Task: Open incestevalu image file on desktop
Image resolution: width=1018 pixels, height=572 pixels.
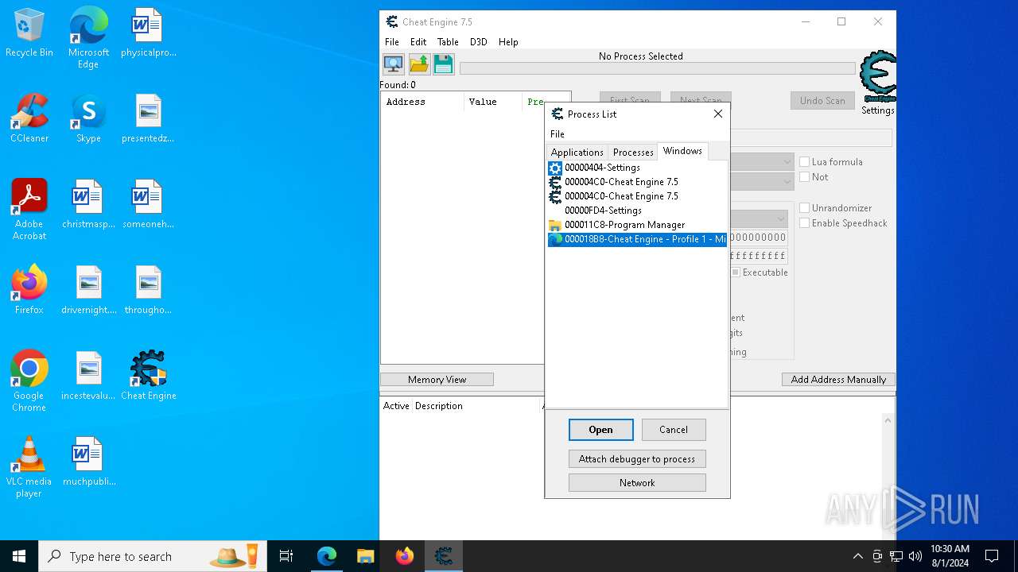Action: 88,376
